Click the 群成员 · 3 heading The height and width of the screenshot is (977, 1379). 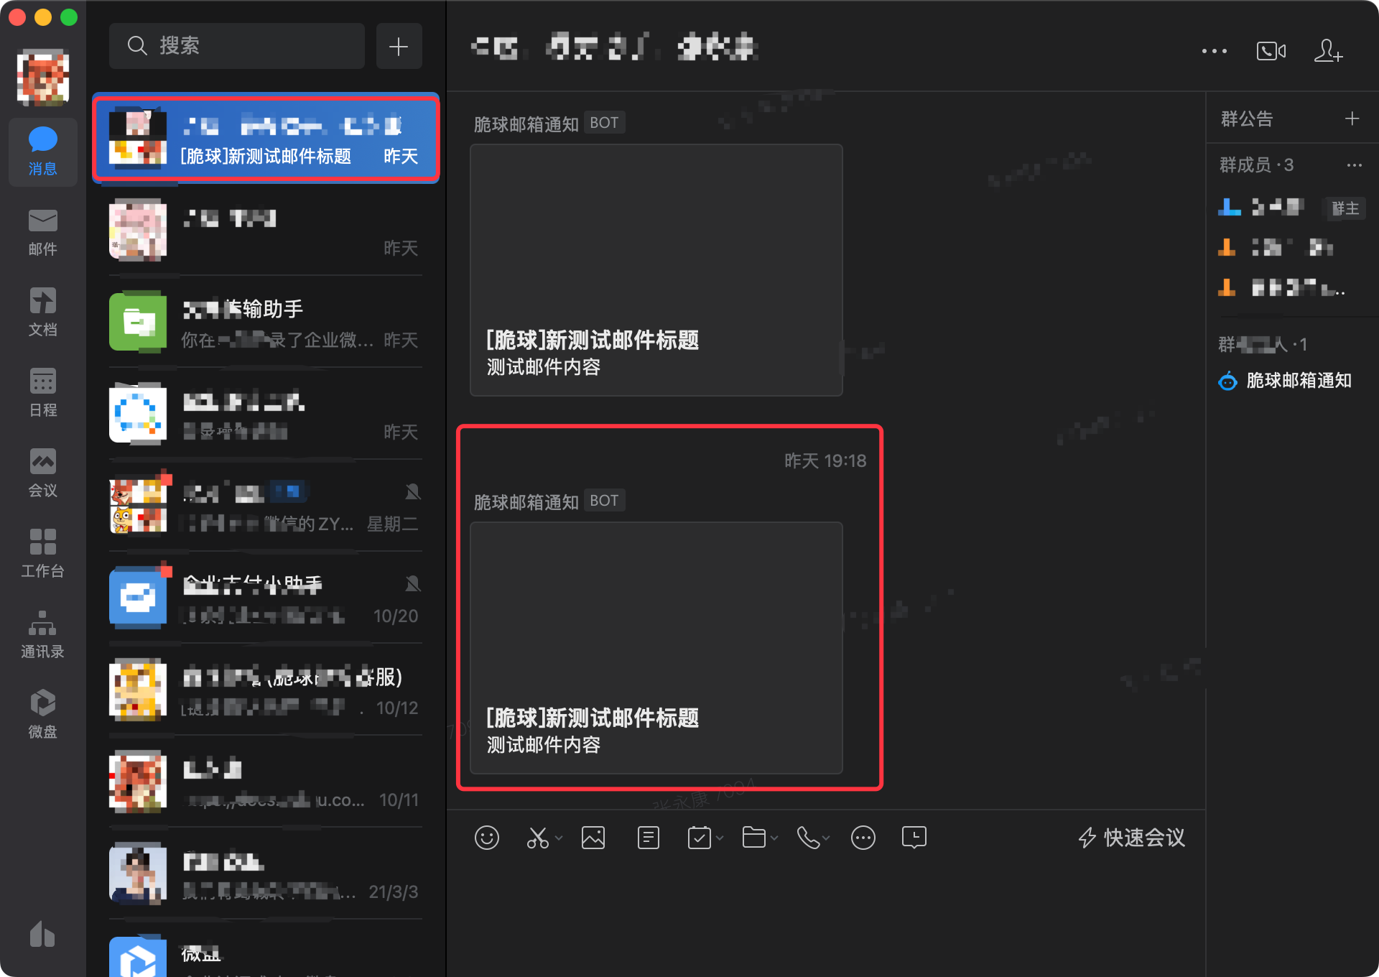point(1256,165)
